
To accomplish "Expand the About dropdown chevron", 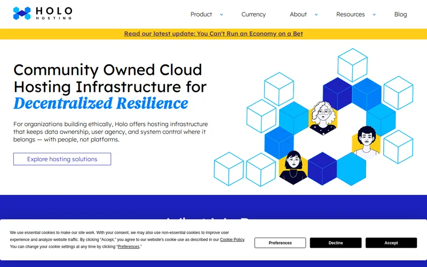I will tap(316, 15).
